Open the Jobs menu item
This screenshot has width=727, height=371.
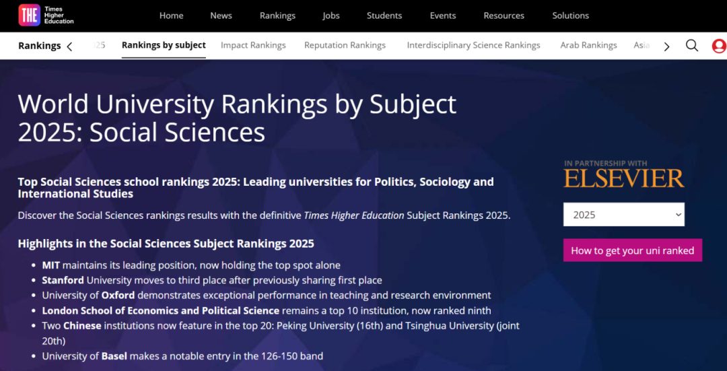pos(331,15)
